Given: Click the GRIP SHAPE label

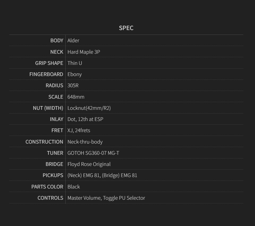Looking at the screenshot, I should [49, 63].
